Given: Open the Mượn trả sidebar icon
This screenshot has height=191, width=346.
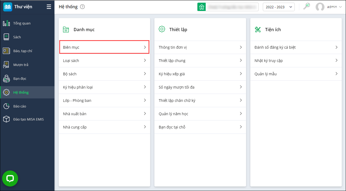Looking at the screenshot, I should 6,65.
